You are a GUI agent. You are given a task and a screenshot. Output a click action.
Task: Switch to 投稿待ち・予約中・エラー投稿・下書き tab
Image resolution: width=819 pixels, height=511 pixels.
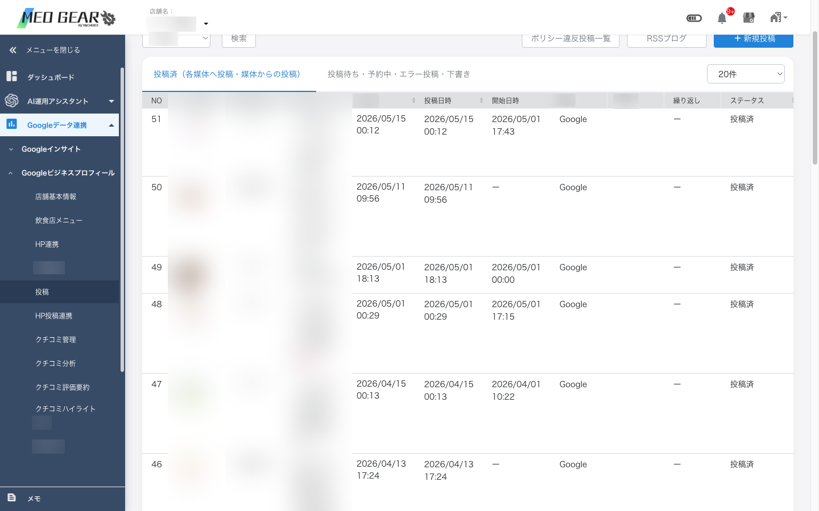pyautogui.click(x=399, y=74)
